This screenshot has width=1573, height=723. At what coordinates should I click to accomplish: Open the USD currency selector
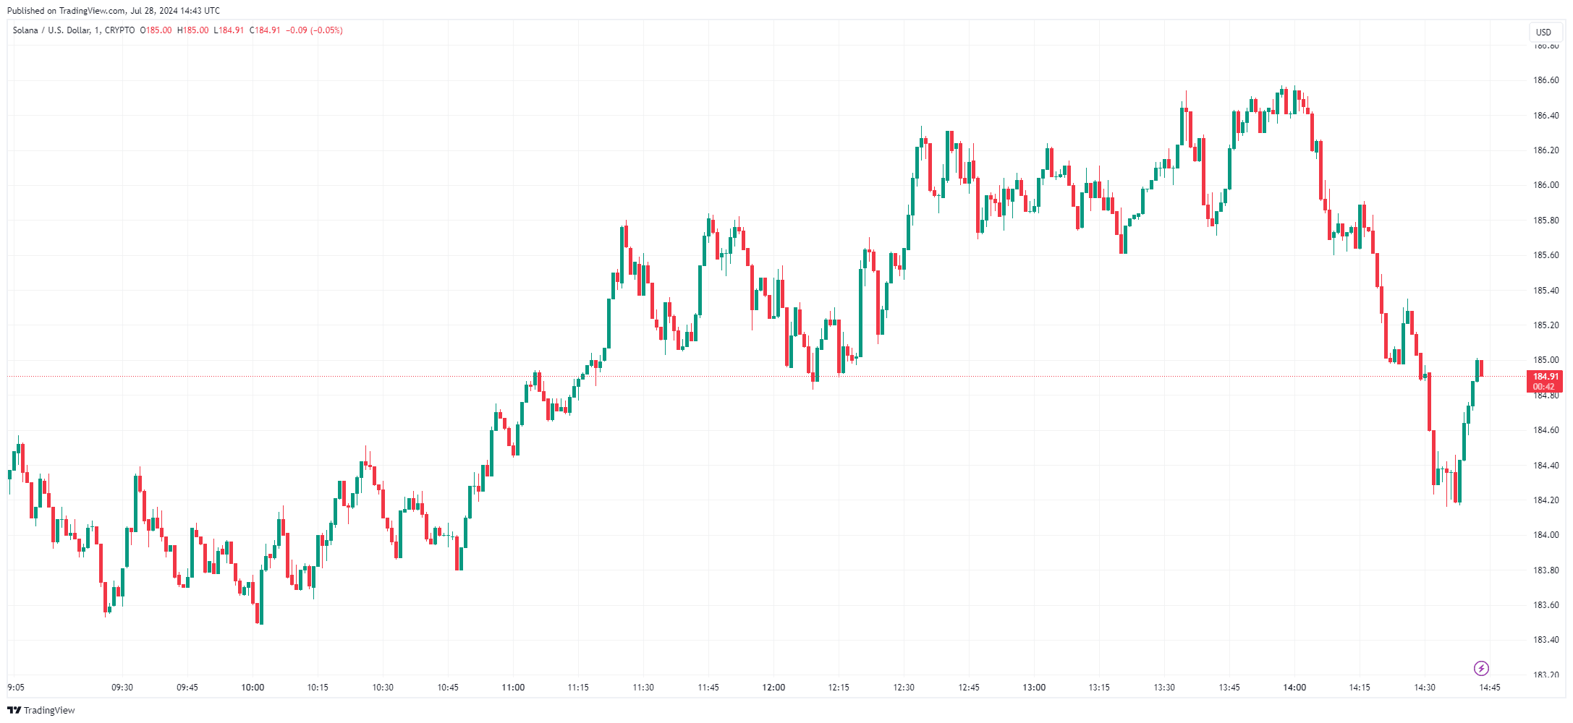(x=1544, y=32)
